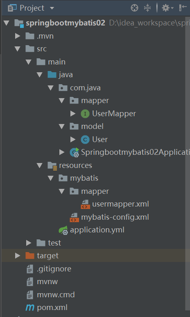The height and width of the screenshot is (317, 190).
Task: Select the resources folder label
Action: pos(75,165)
